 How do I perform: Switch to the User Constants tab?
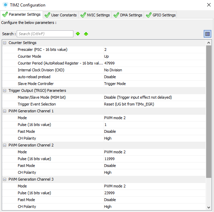61,15
